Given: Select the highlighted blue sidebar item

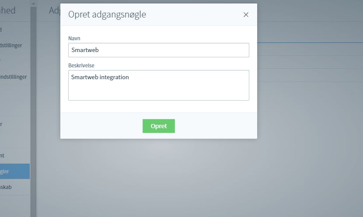Looking at the screenshot, I should coord(15,171).
